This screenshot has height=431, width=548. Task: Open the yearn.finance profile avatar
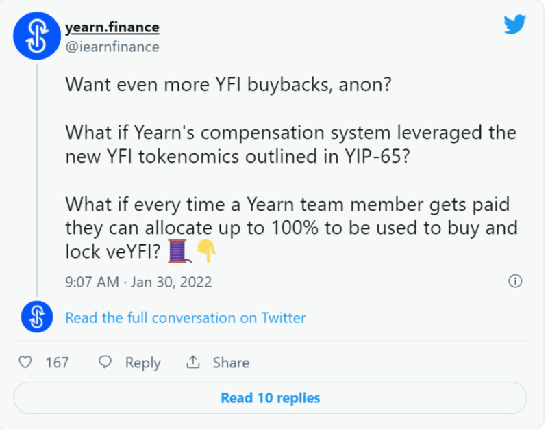[37, 36]
